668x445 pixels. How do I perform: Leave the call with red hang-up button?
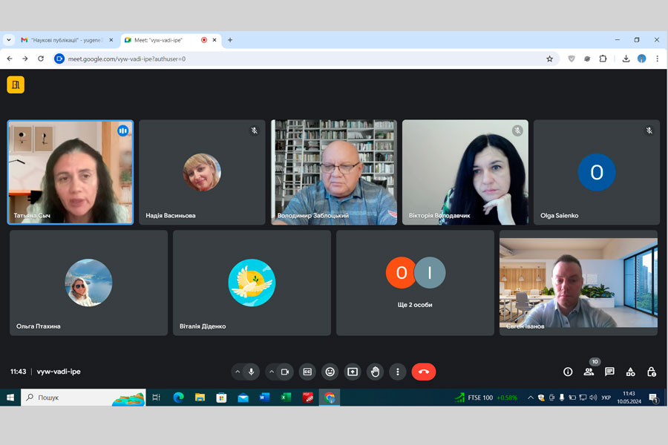coord(424,372)
